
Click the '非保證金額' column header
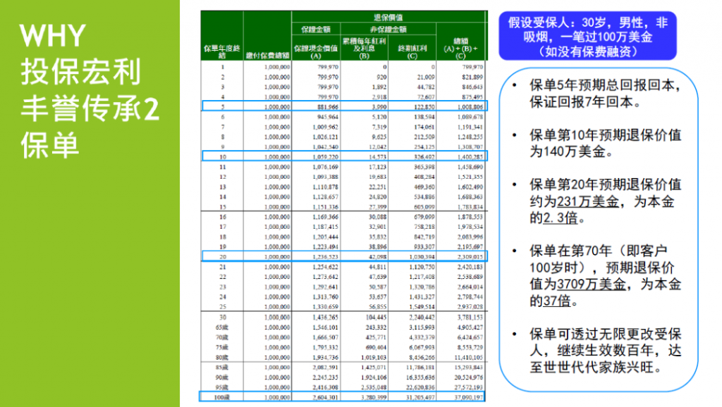[388, 30]
